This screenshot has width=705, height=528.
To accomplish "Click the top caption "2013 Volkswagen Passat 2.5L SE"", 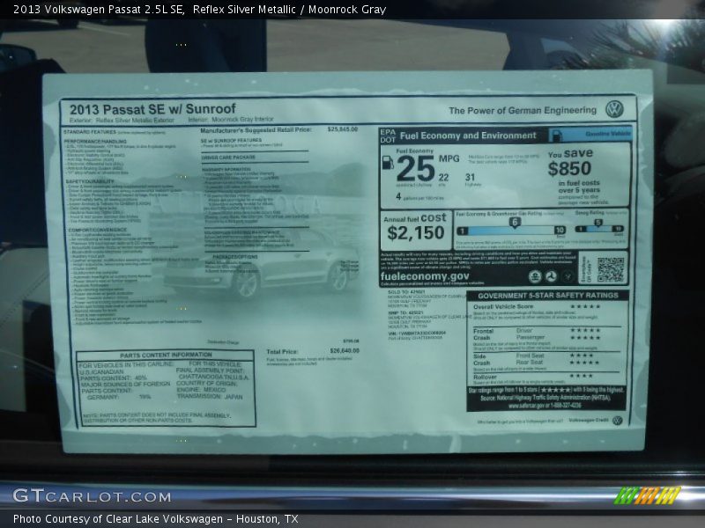I will [x=99, y=10].
